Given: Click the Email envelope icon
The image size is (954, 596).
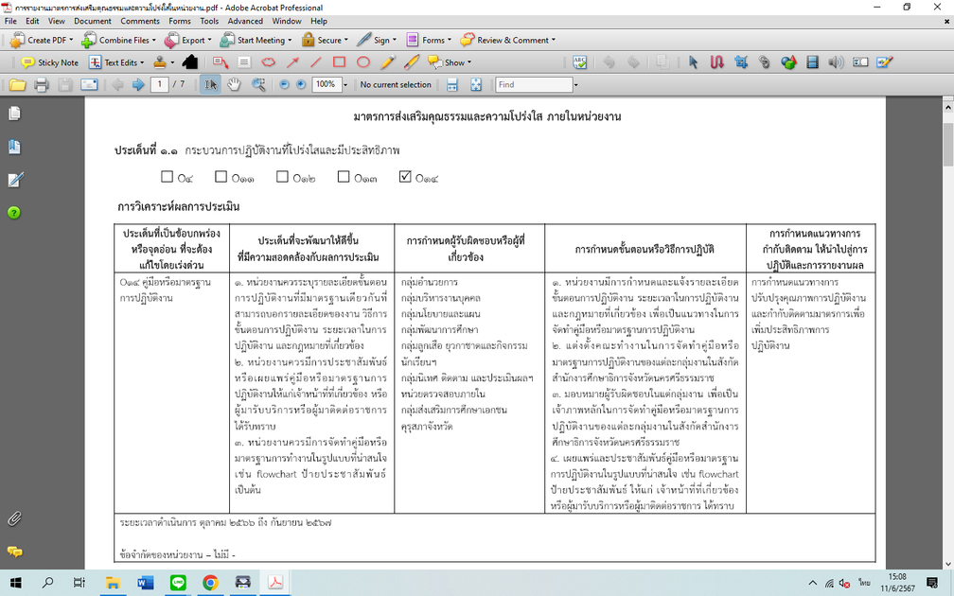Looking at the screenshot, I should click(89, 84).
